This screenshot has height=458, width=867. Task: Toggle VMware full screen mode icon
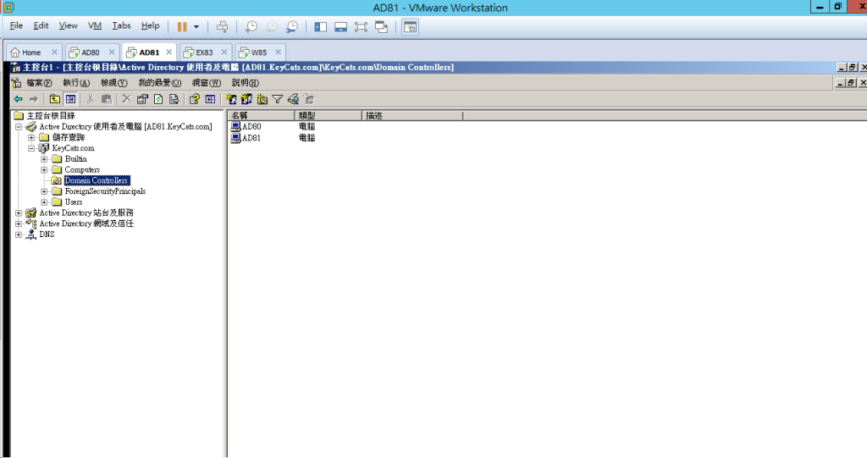pos(361,27)
